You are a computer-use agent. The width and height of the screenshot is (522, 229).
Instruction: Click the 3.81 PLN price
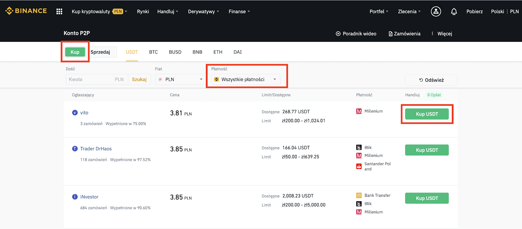[181, 113]
